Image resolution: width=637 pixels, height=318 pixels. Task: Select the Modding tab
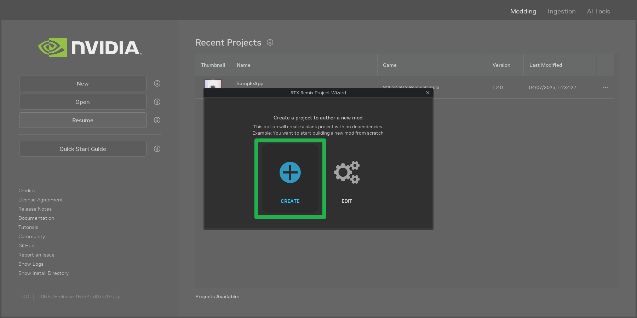(x=523, y=11)
